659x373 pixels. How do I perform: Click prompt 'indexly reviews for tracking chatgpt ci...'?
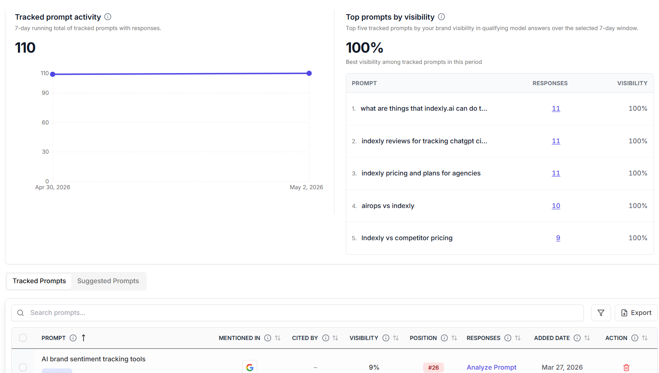click(424, 141)
